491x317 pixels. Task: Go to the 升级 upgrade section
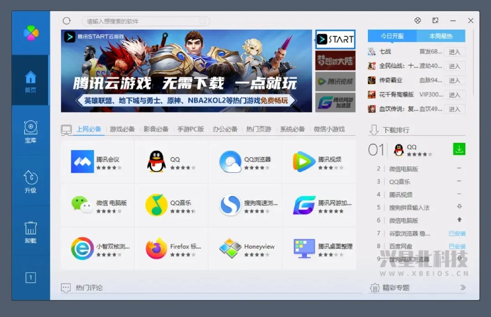tap(30, 182)
